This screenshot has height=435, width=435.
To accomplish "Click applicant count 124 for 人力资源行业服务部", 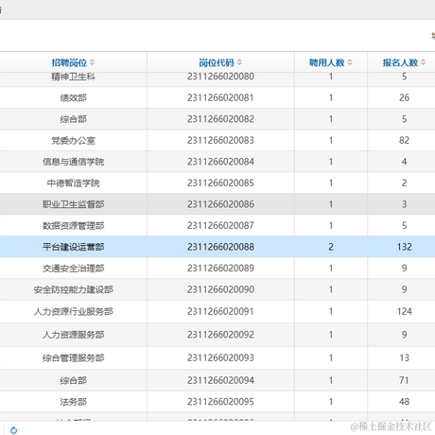I will [x=404, y=311].
